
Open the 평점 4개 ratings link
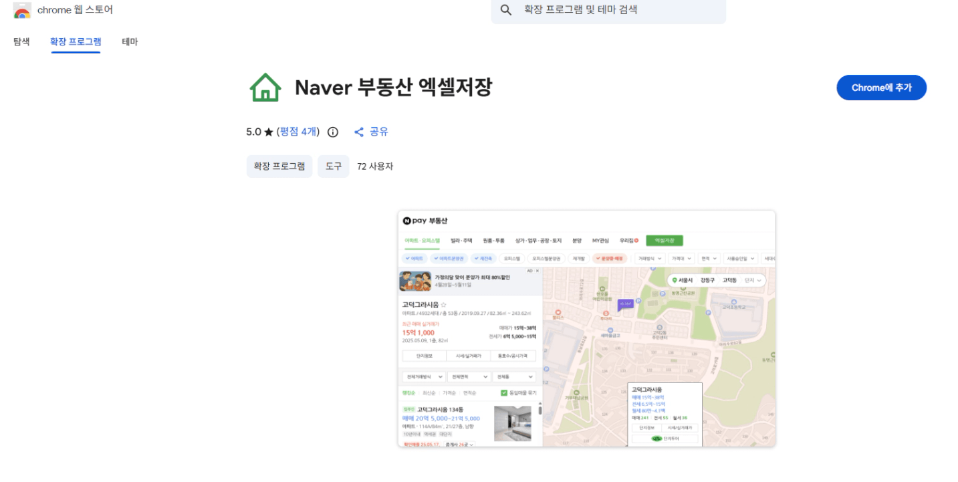299,132
